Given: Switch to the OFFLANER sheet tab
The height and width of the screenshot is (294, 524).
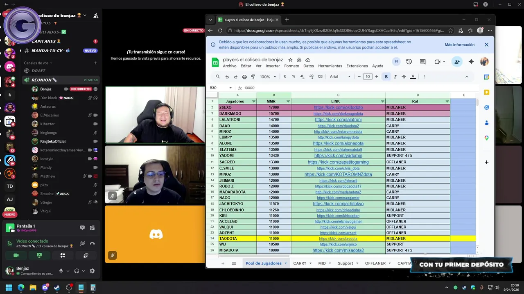Looking at the screenshot, I should point(378,263).
